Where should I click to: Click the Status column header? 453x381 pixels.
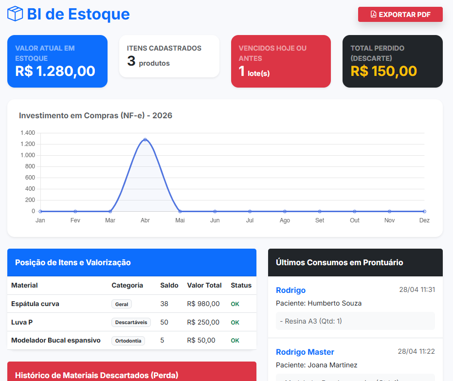click(241, 286)
